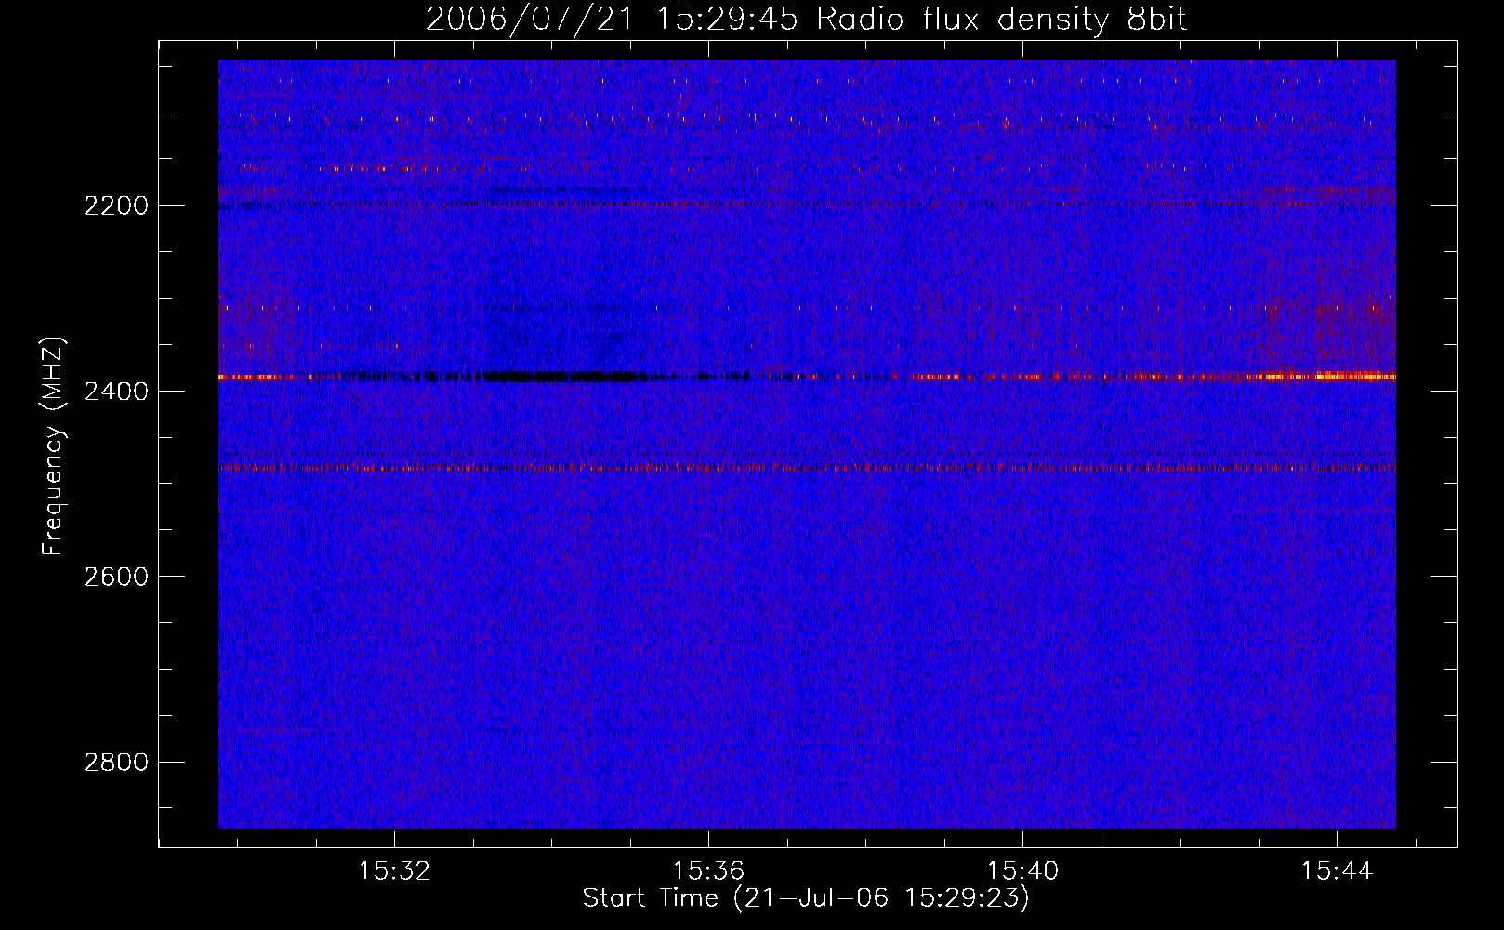1504x930 pixels.
Task: Select the 2800 frequency axis label
Action: [x=116, y=763]
